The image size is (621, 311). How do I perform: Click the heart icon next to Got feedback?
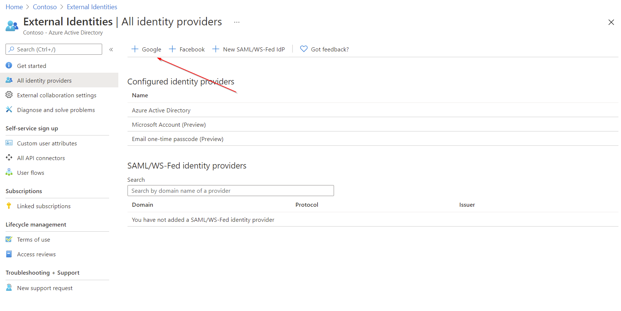point(303,49)
